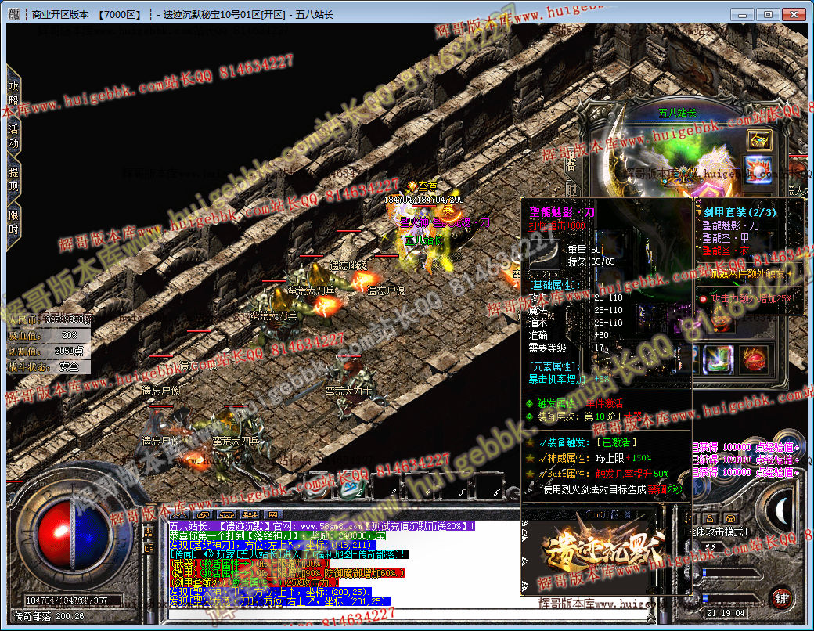Viewport: 814px width, 631px height.
Task: Click the 传闻 rumor chat line
Action: pos(289,554)
